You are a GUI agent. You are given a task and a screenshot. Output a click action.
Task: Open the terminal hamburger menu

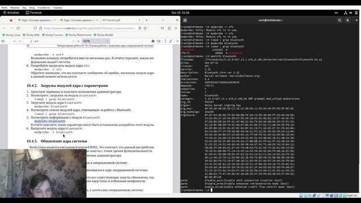347,20
